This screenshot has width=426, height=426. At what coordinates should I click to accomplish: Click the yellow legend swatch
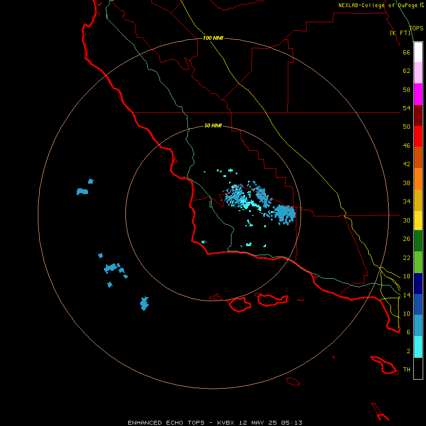pos(418,221)
